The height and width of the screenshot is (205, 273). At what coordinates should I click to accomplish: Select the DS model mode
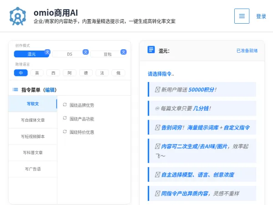click(x=70, y=54)
